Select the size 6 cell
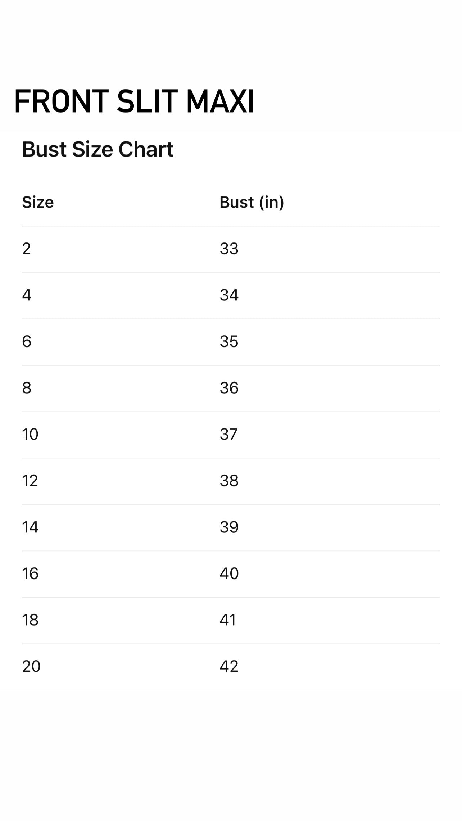This screenshot has height=821, width=462. pos(27,341)
